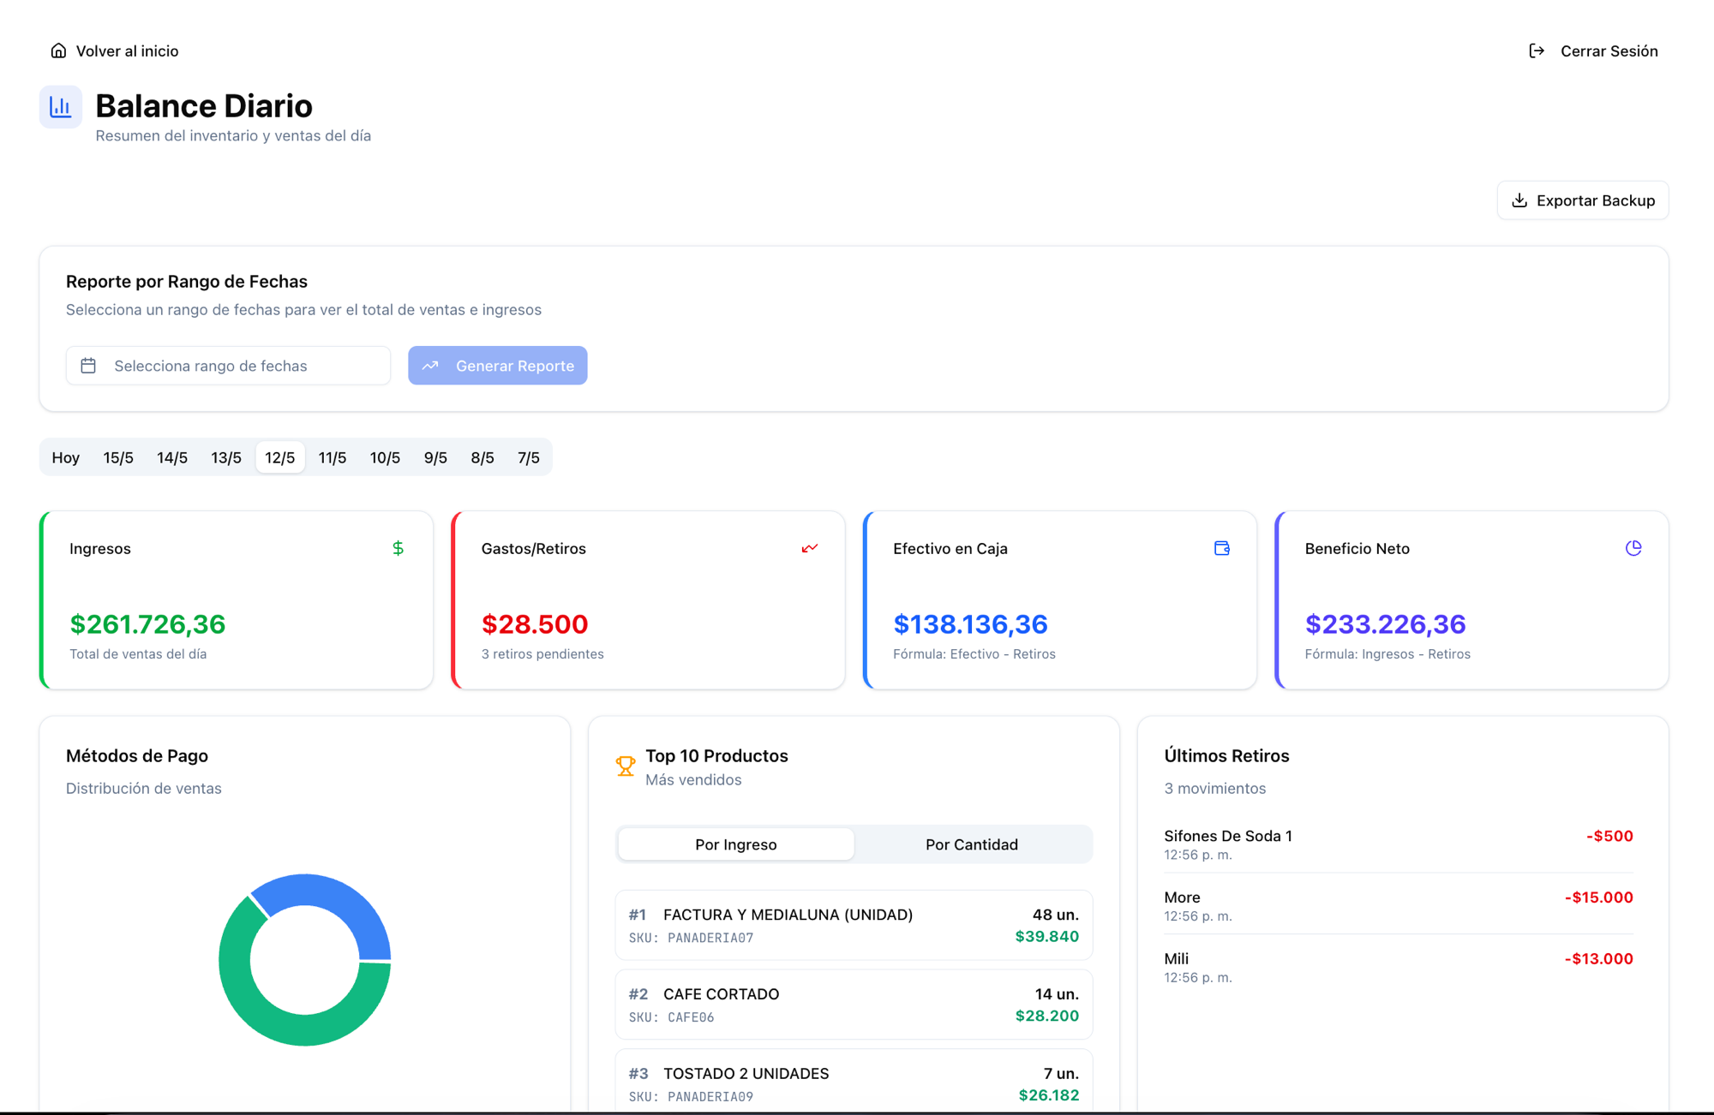The height and width of the screenshot is (1115, 1714).
Task: Click the green dollar icon in Ingresos card
Action: click(398, 548)
